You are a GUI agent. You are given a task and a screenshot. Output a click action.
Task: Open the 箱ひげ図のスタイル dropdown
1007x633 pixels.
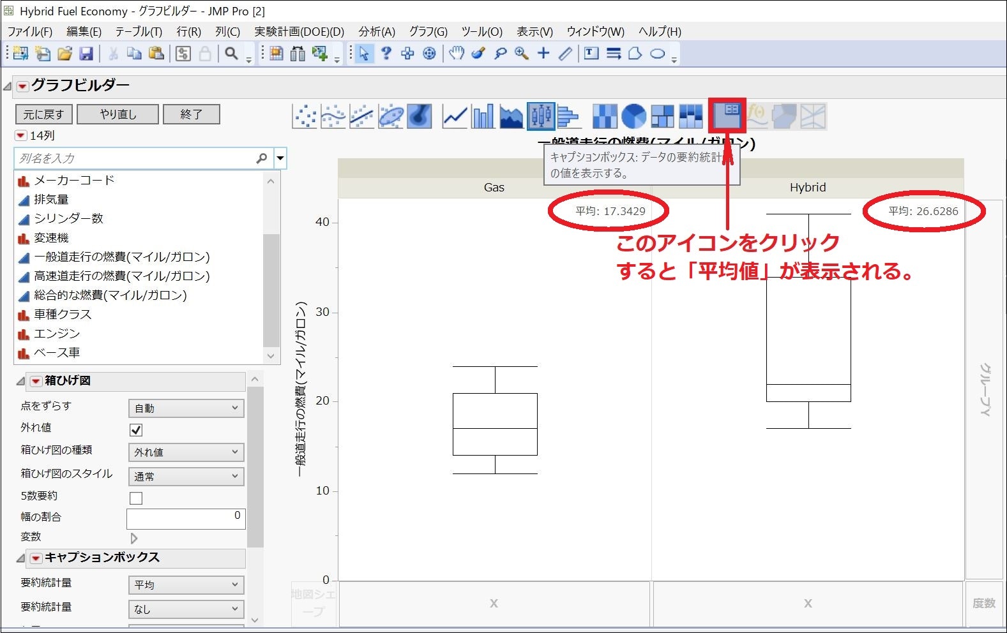click(186, 476)
